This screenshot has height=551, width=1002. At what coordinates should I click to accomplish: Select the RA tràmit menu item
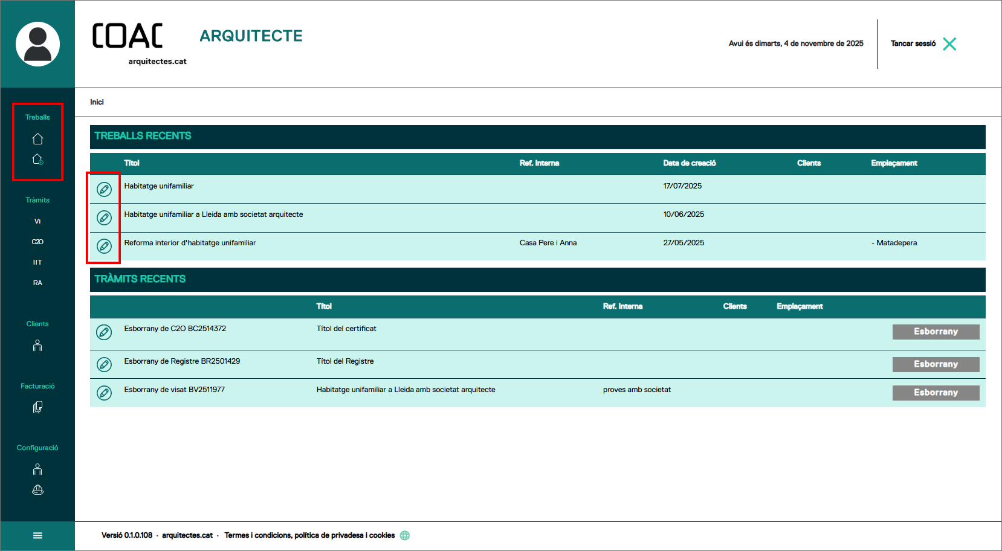point(37,283)
